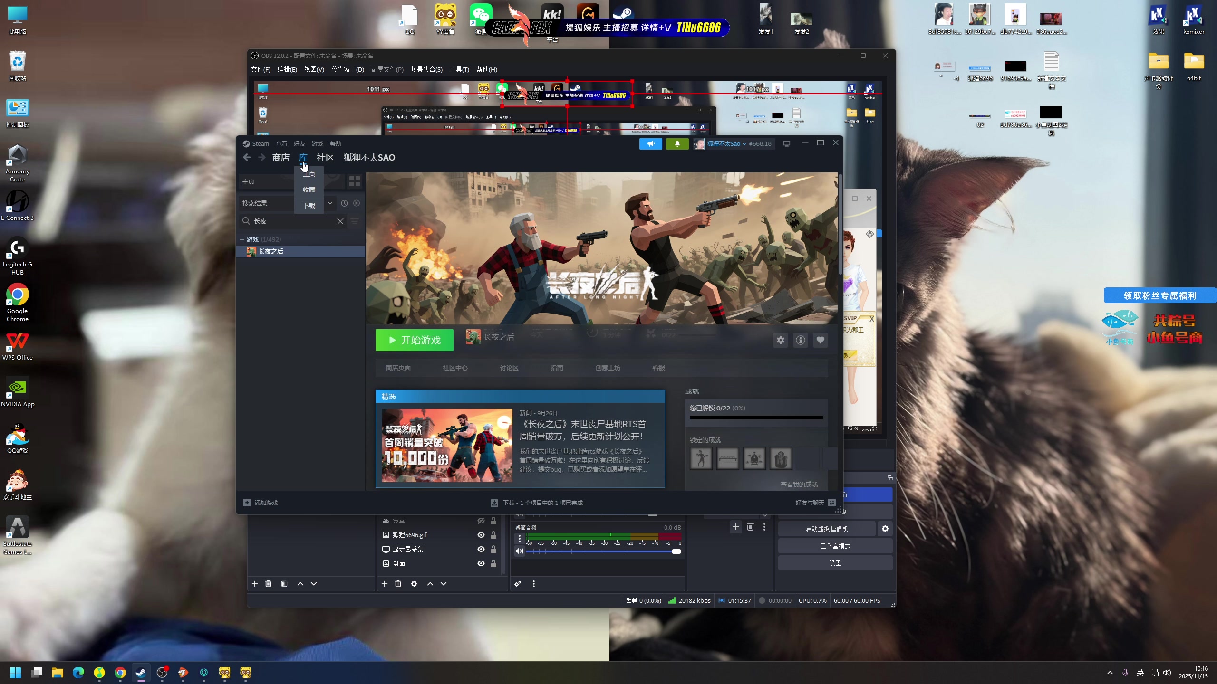Hide the 狐狸6696.gif source
1217x684 pixels.
click(x=481, y=535)
